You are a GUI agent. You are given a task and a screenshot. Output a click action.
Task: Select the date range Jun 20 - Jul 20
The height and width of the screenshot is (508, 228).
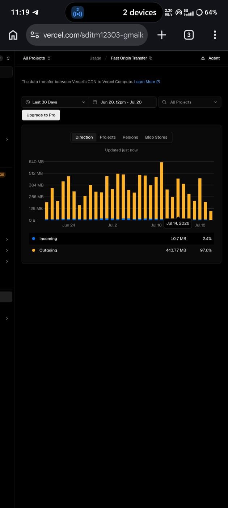pyautogui.click(x=123, y=102)
